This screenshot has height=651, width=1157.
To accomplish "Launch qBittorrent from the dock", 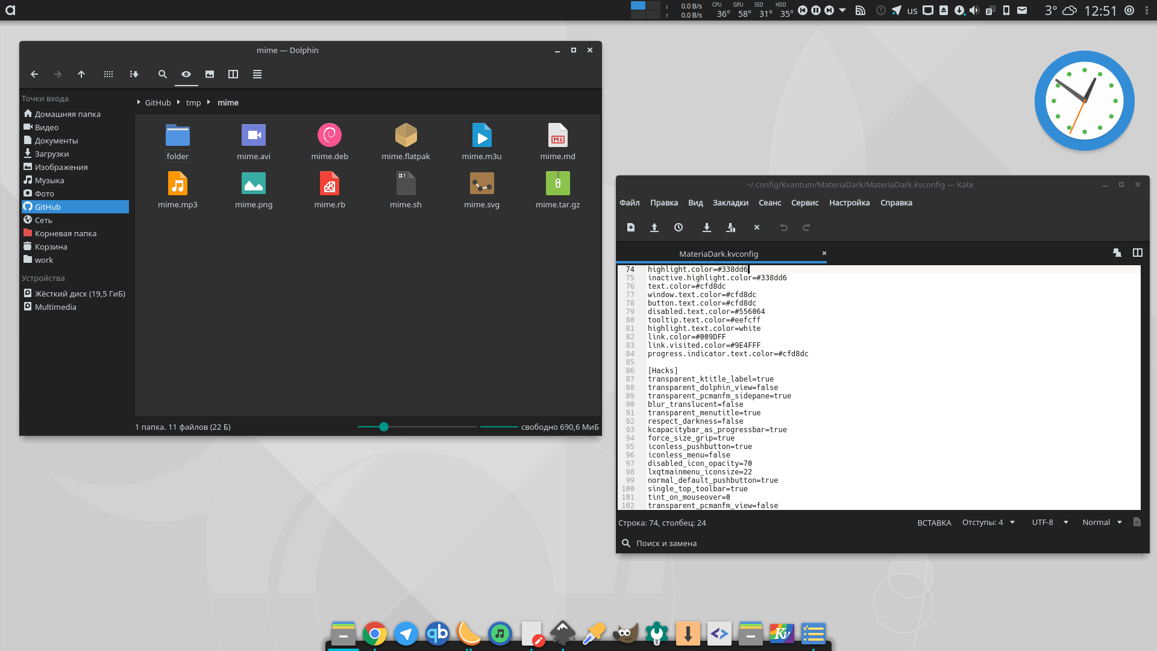I will point(437,634).
